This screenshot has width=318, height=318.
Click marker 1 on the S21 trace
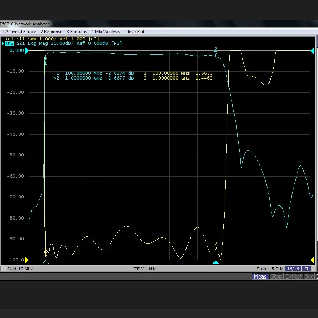tap(45, 59)
